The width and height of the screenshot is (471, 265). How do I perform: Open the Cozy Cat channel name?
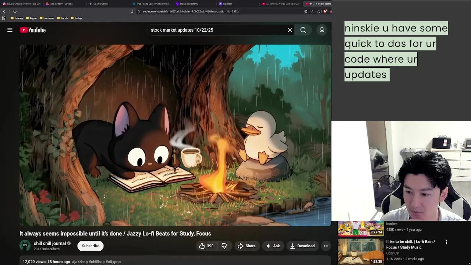pos(393,253)
